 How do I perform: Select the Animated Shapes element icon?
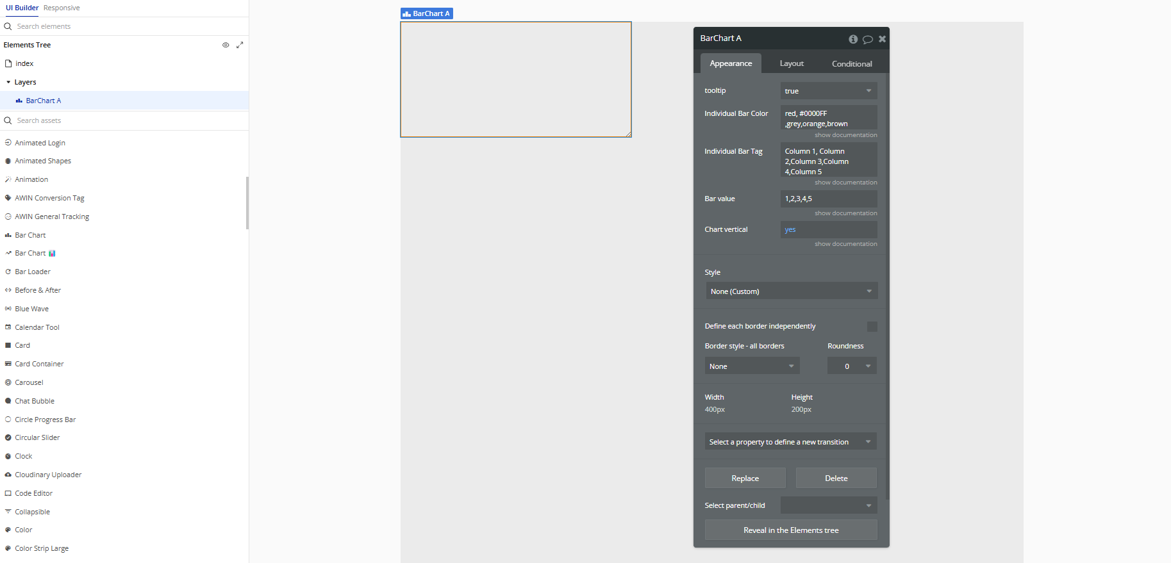(8, 161)
